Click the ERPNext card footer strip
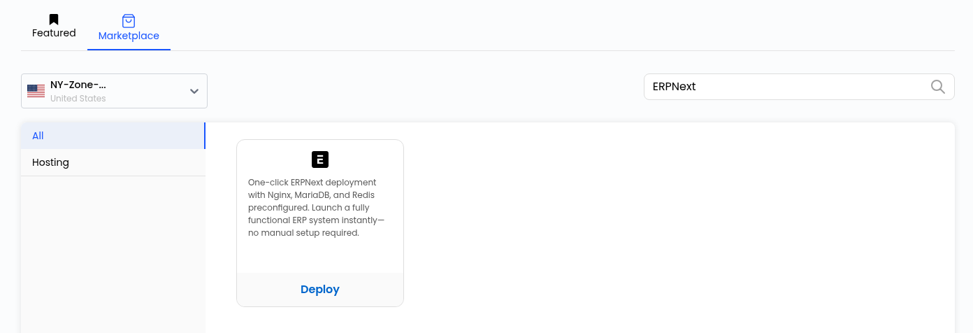Viewport: 973px width, 333px height. [x=320, y=290]
